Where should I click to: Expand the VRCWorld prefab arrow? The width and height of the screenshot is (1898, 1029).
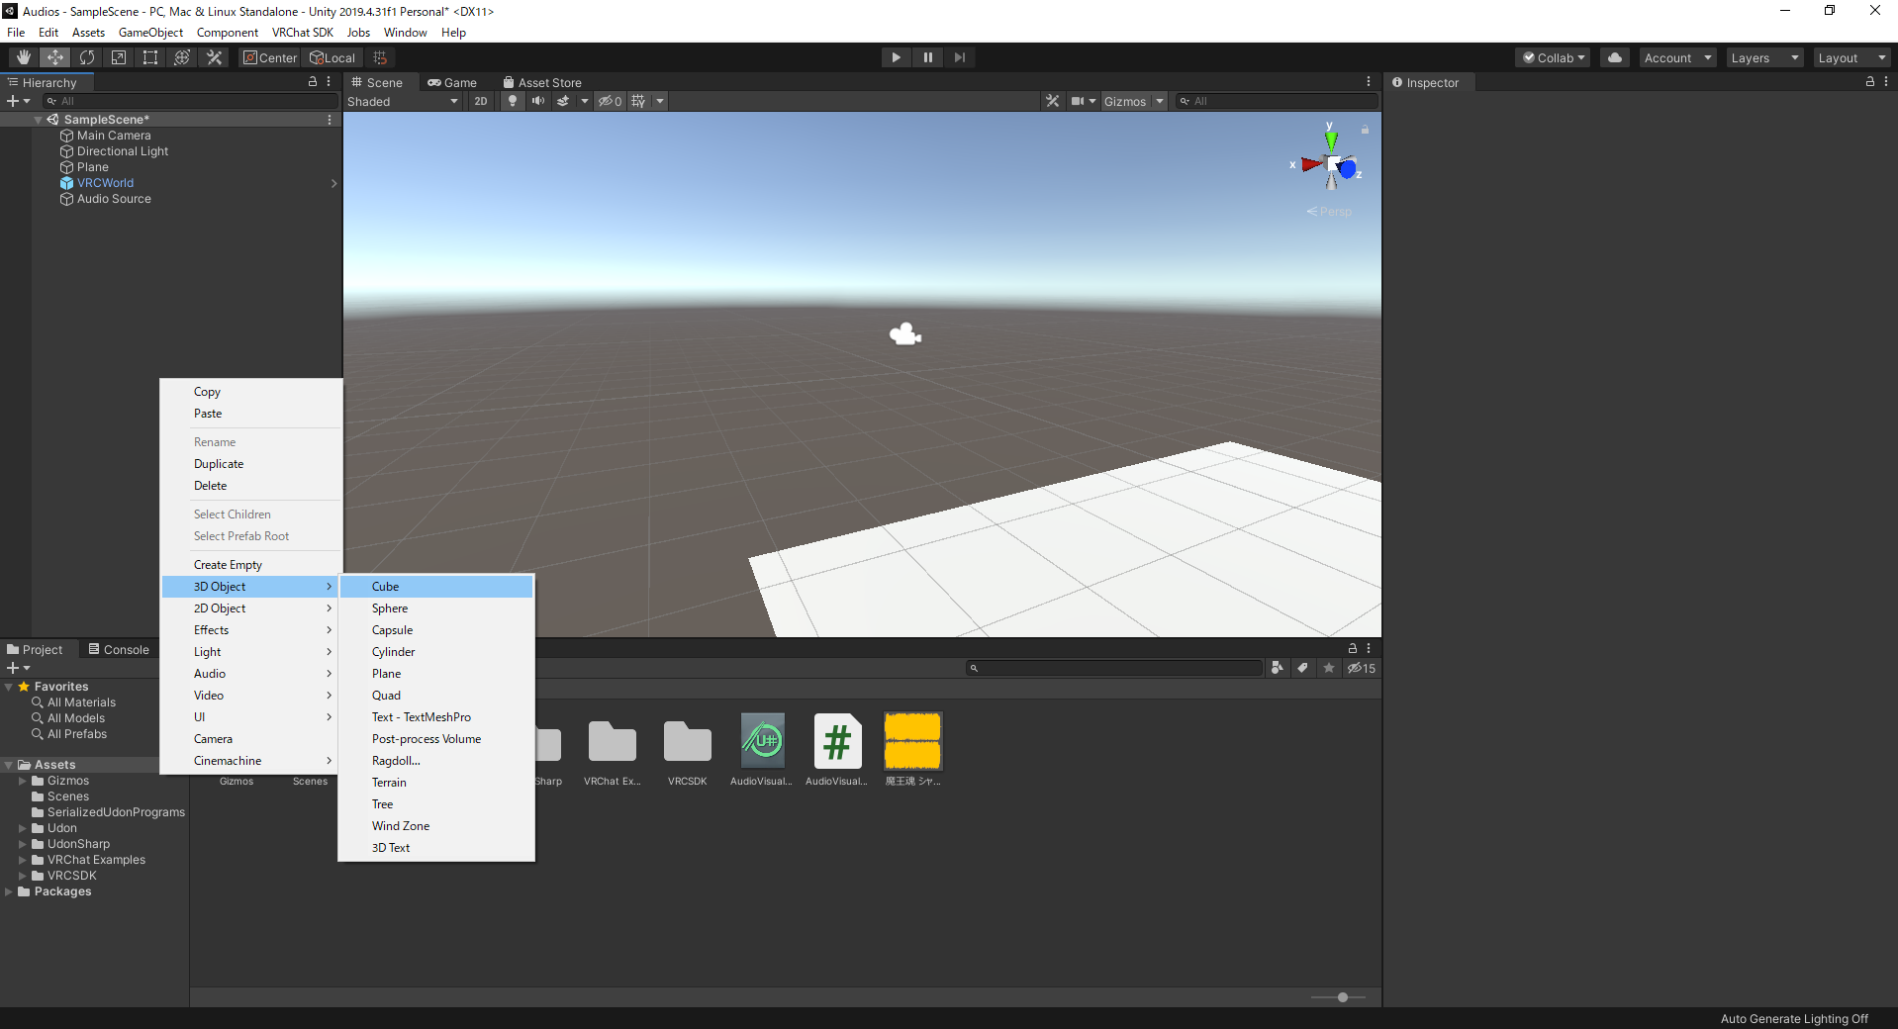tap(334, 183)
